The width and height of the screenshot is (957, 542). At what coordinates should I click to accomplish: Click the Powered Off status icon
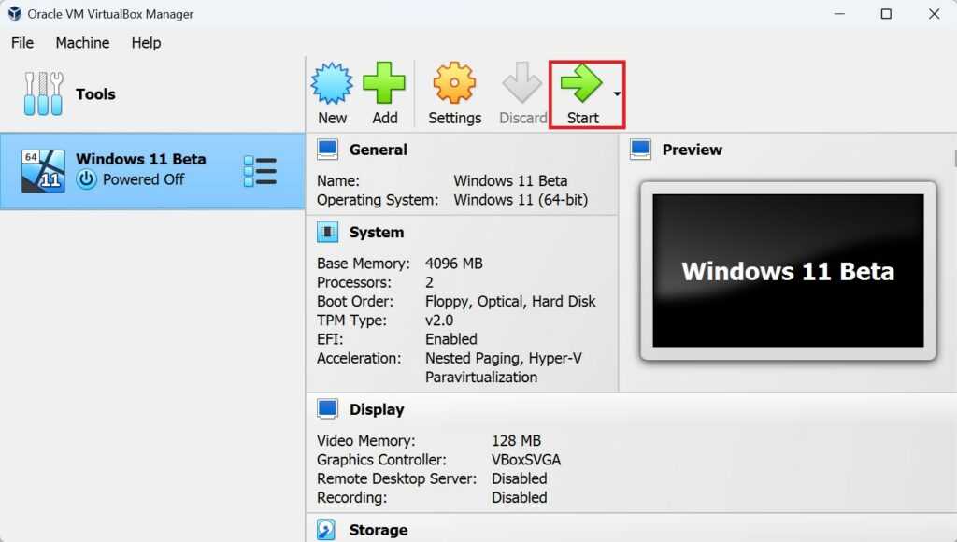(x=86, y=179)
